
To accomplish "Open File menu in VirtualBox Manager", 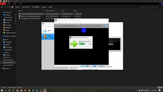I will (x=43, y=27).
